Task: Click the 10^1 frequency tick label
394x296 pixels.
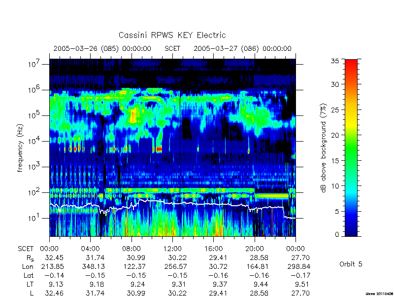Action: point(34,218)
